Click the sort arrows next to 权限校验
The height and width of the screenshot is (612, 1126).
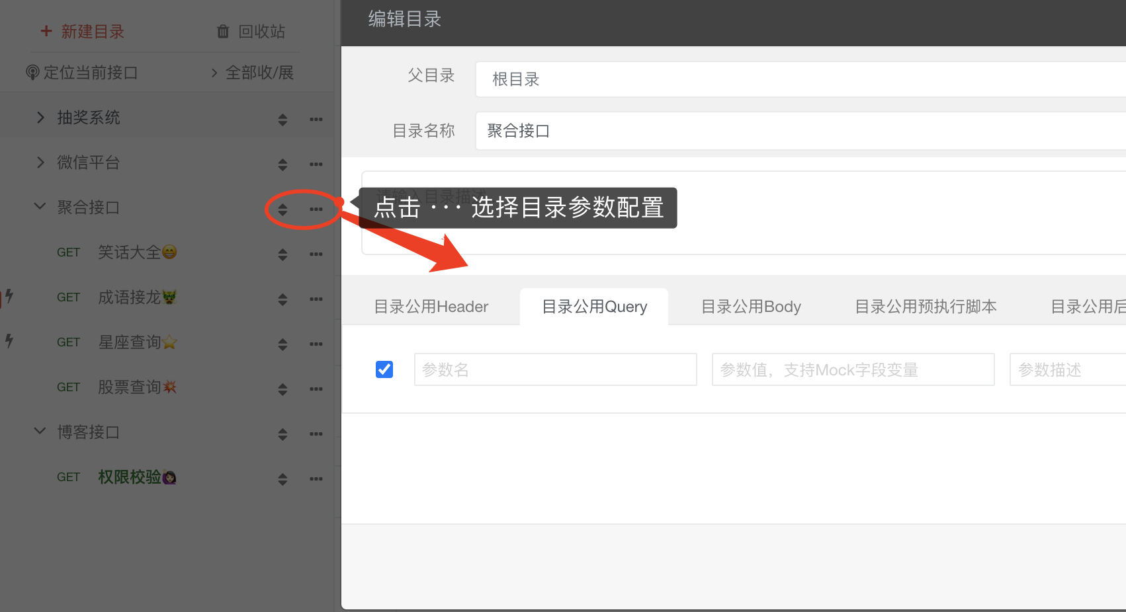coord(282,478)
